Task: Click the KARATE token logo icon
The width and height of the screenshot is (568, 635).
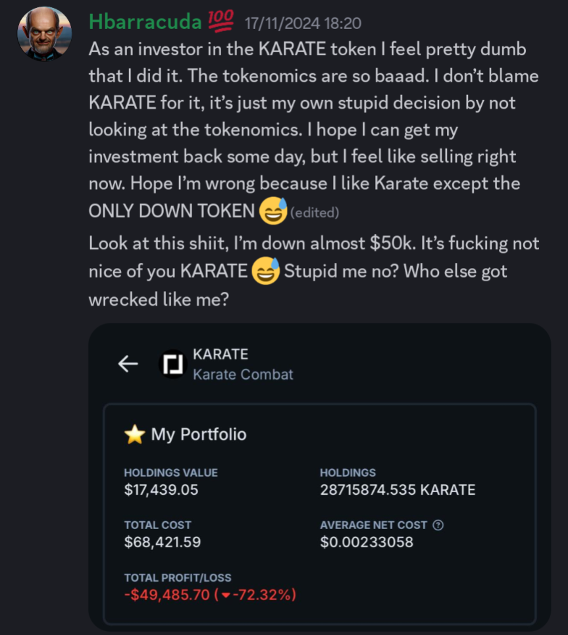Action: coord(174,364)
